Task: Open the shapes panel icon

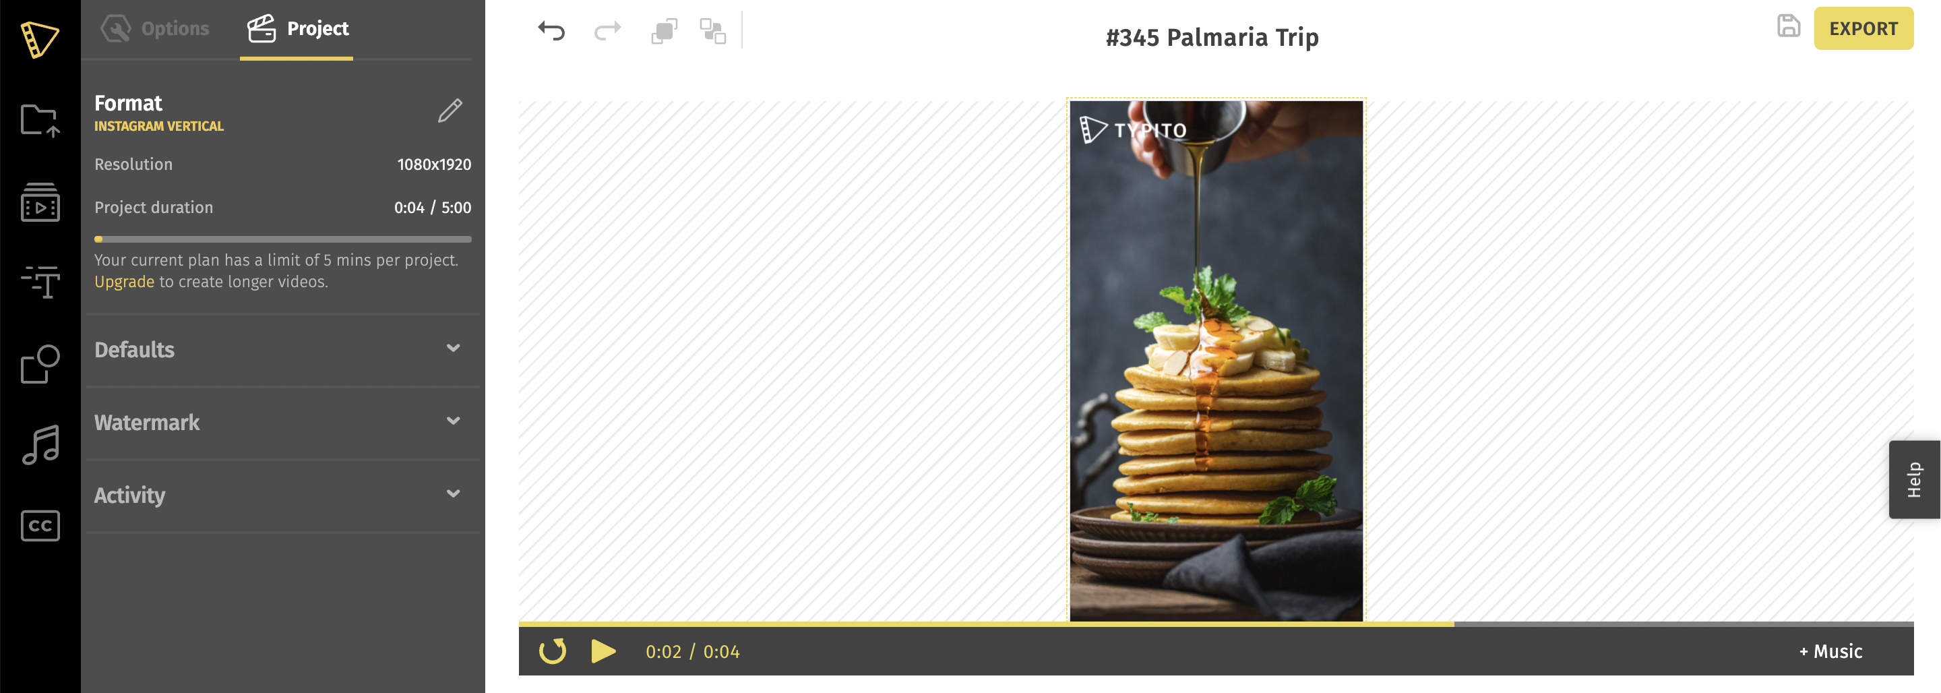Action: tap(40, 364)
